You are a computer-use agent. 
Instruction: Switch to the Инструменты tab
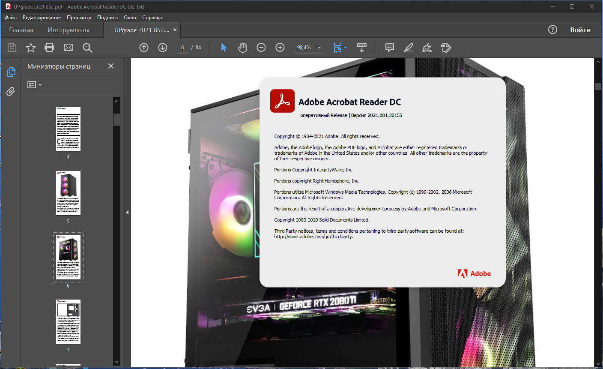(69, 30)
